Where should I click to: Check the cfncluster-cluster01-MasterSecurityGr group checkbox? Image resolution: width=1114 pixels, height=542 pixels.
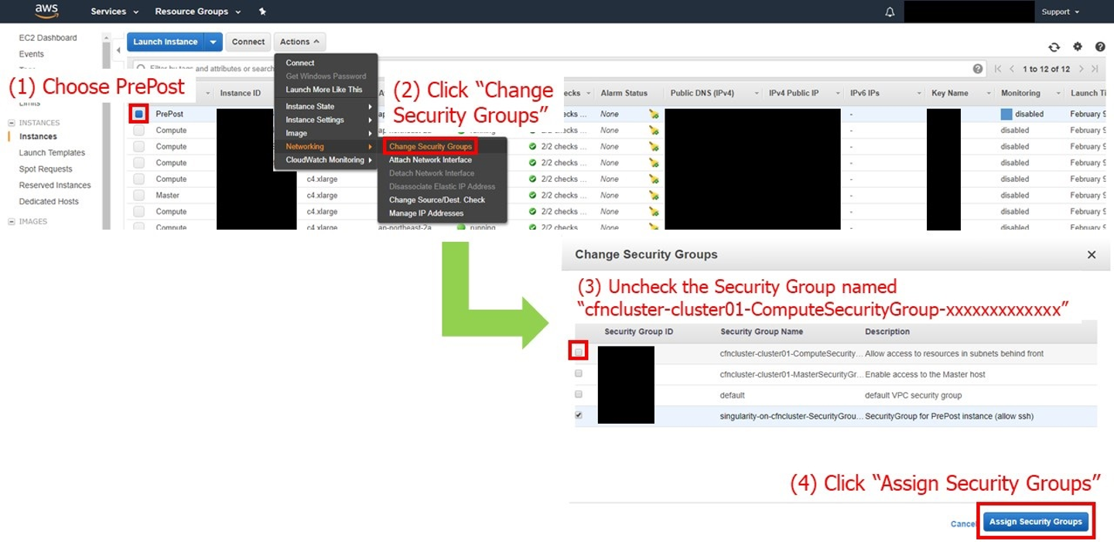click(x=579, y=373)
